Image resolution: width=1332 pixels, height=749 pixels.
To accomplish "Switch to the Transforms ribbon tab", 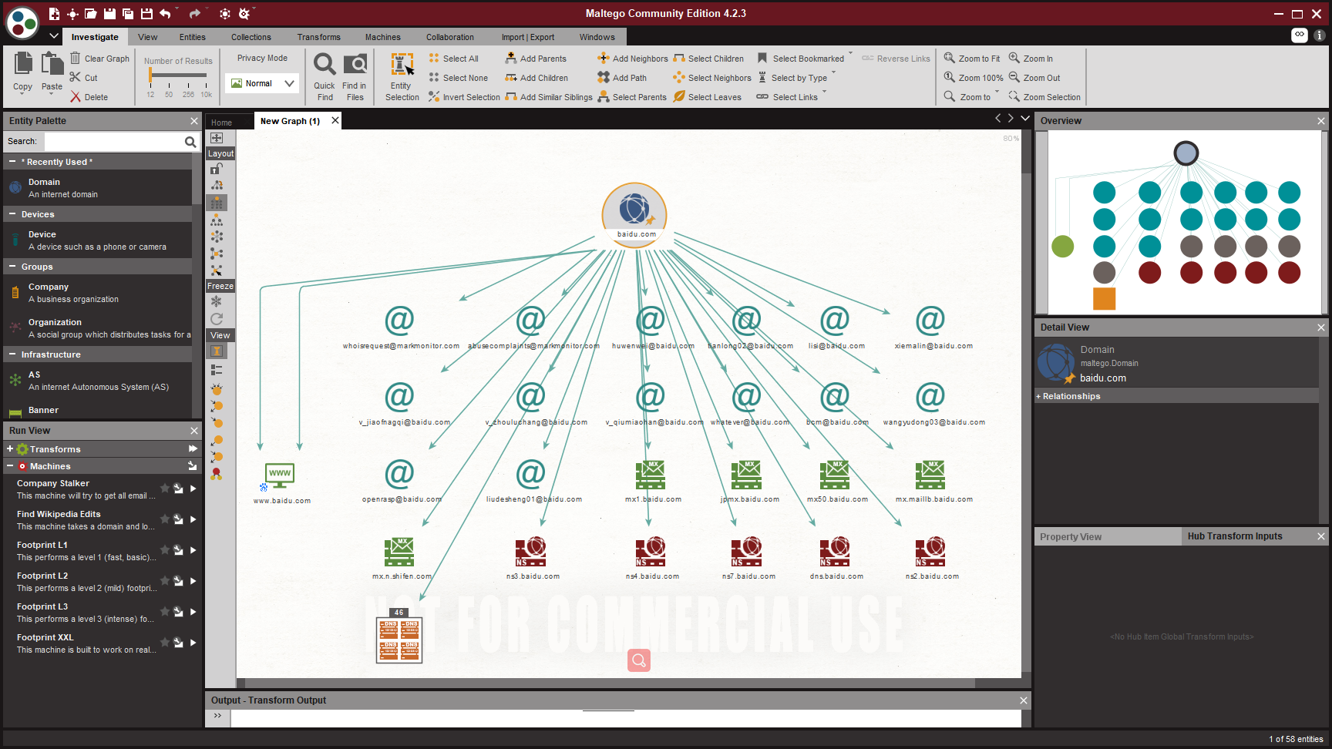I will click(318, 37).
